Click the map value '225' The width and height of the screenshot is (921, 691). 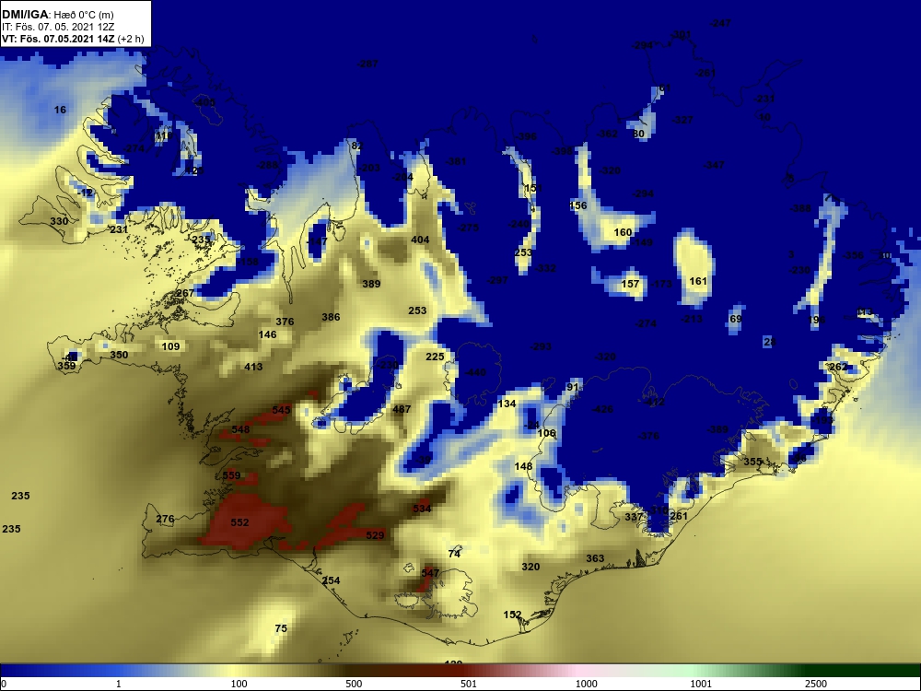(x=435, y=357)
